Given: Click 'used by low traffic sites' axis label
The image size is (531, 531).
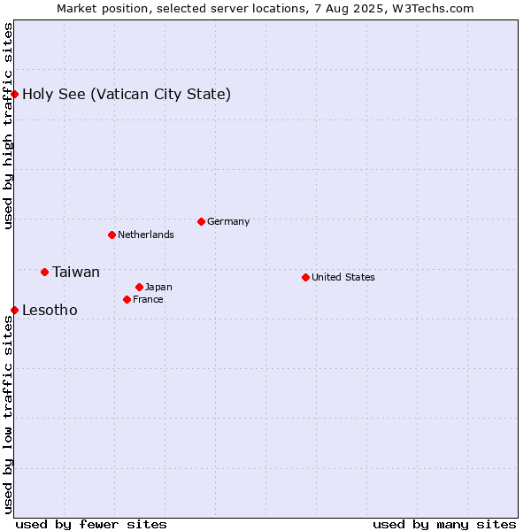Looking at the screenshot, I should pos(7,415).
